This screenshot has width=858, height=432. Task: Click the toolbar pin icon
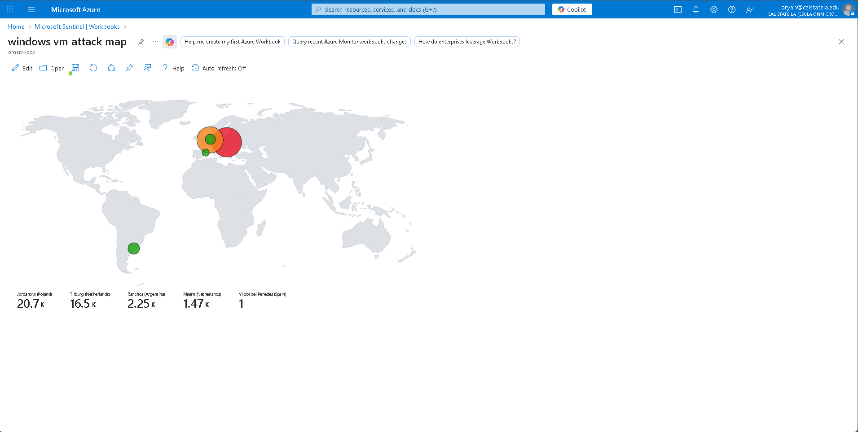(129, 68)
